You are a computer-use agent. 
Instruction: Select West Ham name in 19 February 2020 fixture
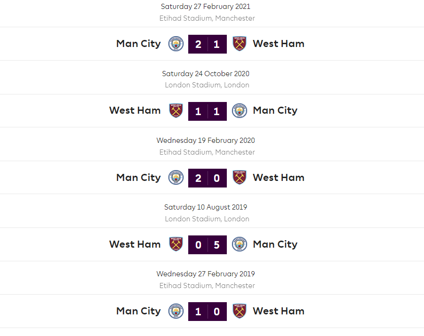pos(279,178)
